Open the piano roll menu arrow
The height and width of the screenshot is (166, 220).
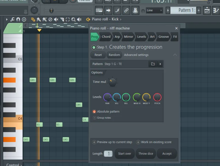pos(7,19)
